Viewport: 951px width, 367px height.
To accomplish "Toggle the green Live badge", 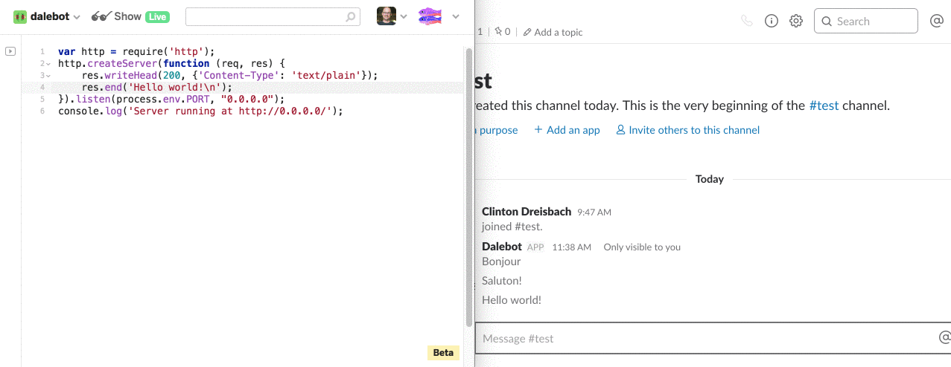I will (x=157, y=16).
